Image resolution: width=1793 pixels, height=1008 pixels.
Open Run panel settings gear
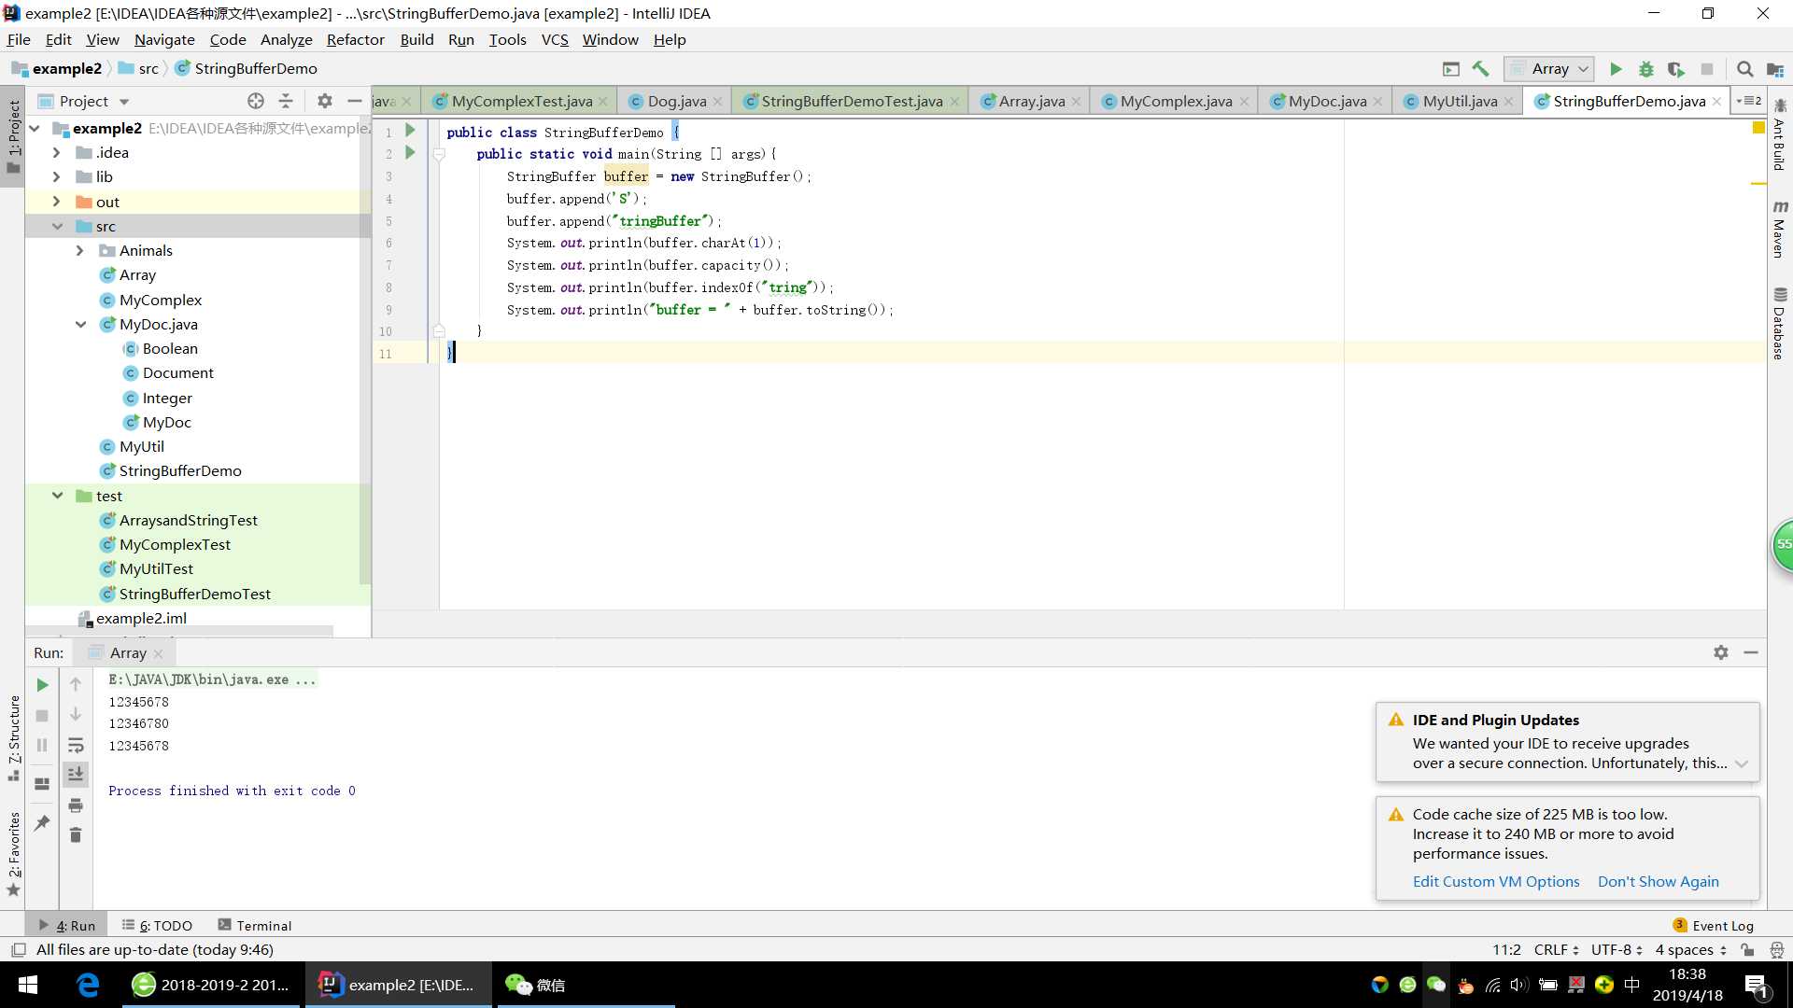pyautogui.click(x=1721, y=652)
